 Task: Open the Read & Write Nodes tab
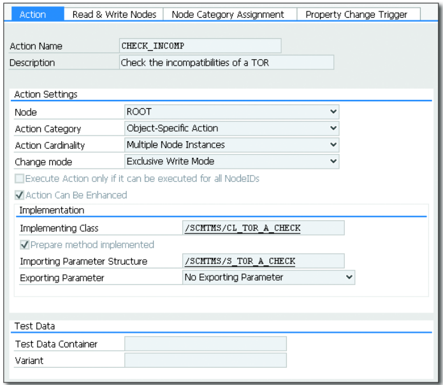click(113, 14)
